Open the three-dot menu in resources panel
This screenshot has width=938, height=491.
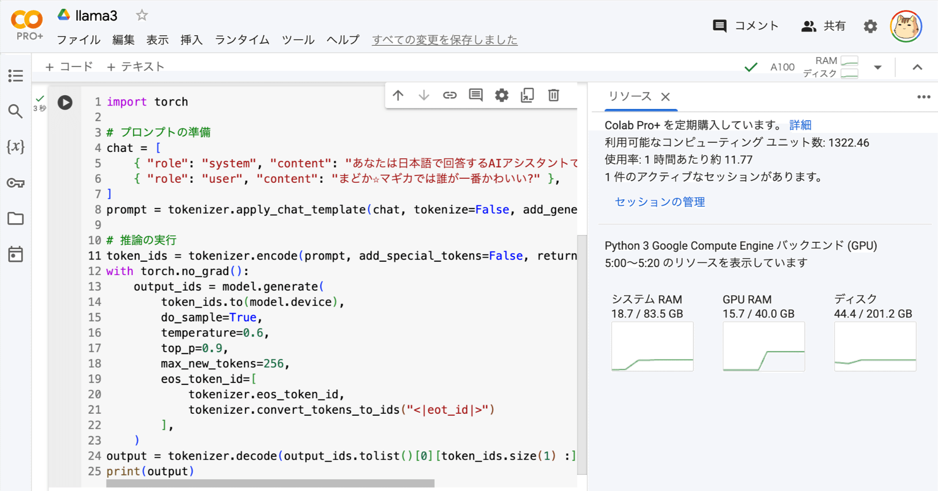pos(923,97)
